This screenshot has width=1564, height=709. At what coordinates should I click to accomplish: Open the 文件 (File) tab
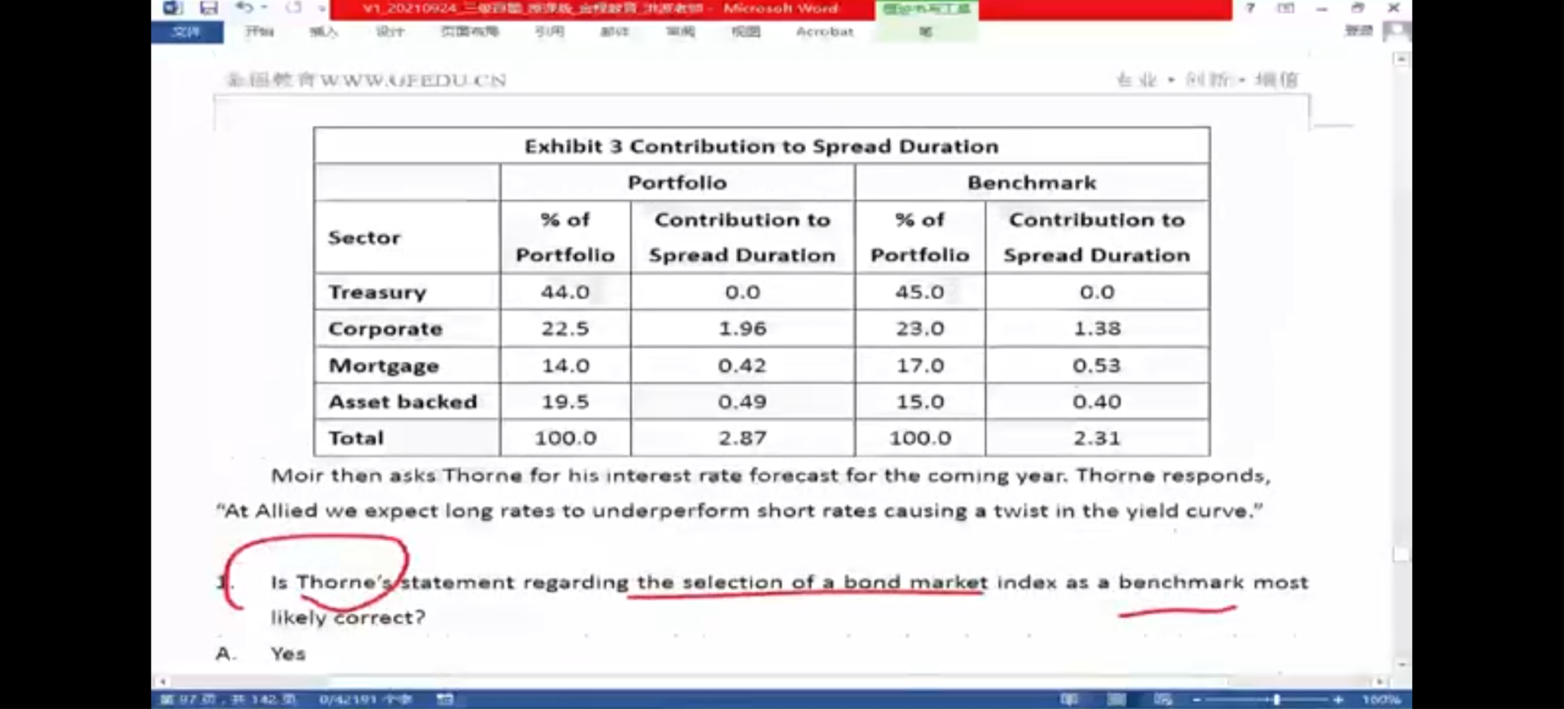tap(187, 31)
